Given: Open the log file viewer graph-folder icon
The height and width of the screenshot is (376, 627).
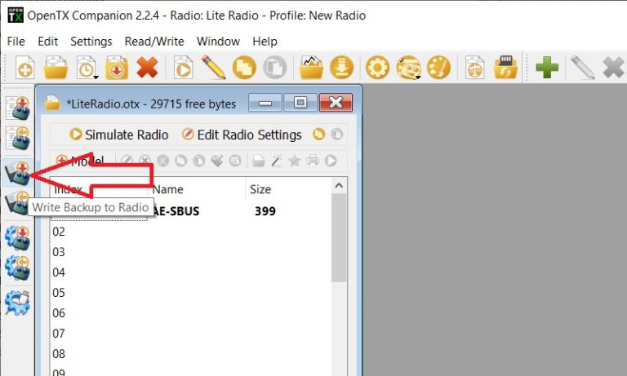Looking at the screenshot, I should coord(311,68).
